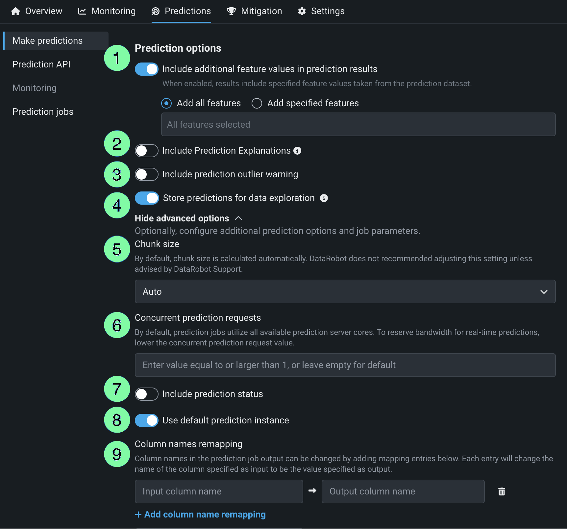Click the Concurrent prediction requests input
This screenshot has height=529, width=567.
(345, 365)
